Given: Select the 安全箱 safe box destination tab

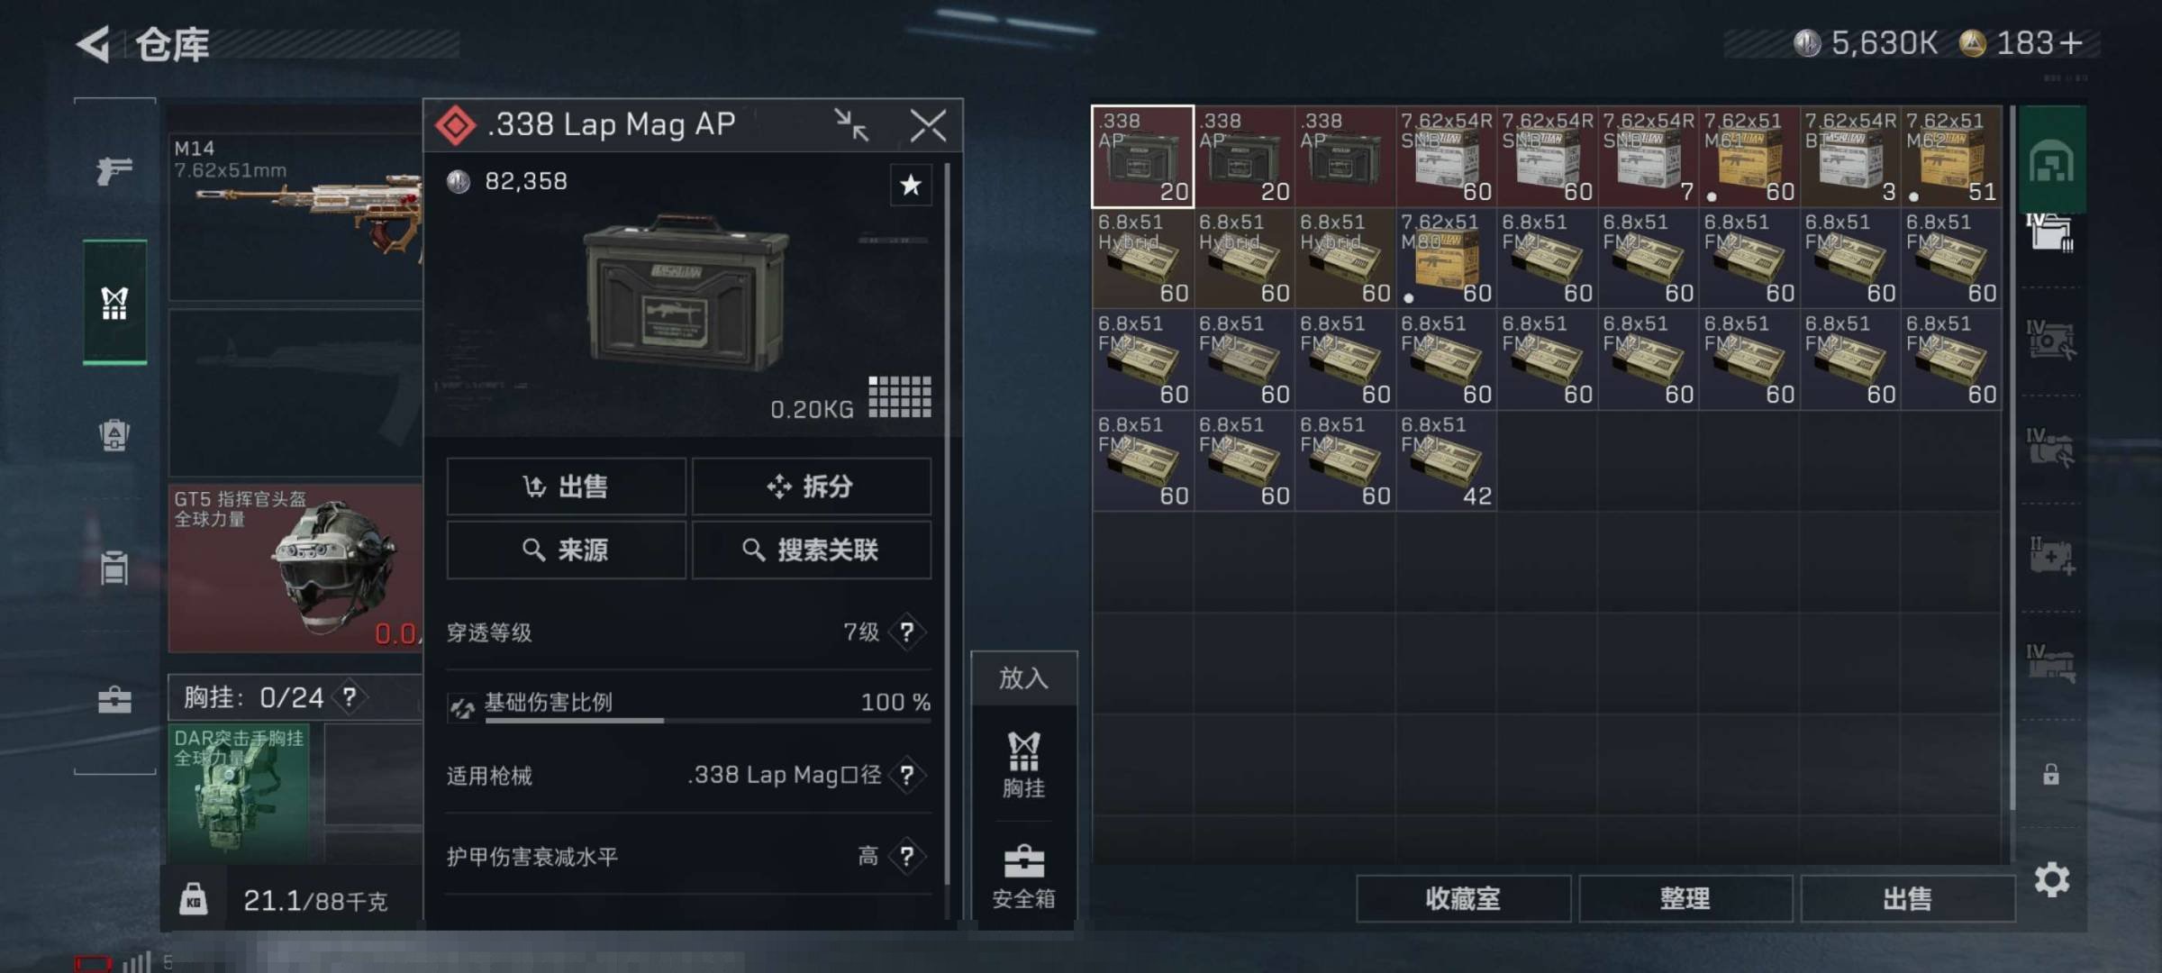Looking at the screenshot, I should pos(1024,876).
